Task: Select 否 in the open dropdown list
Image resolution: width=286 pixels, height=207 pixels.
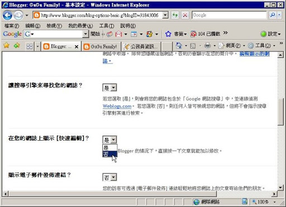Action: coord(110,154)
